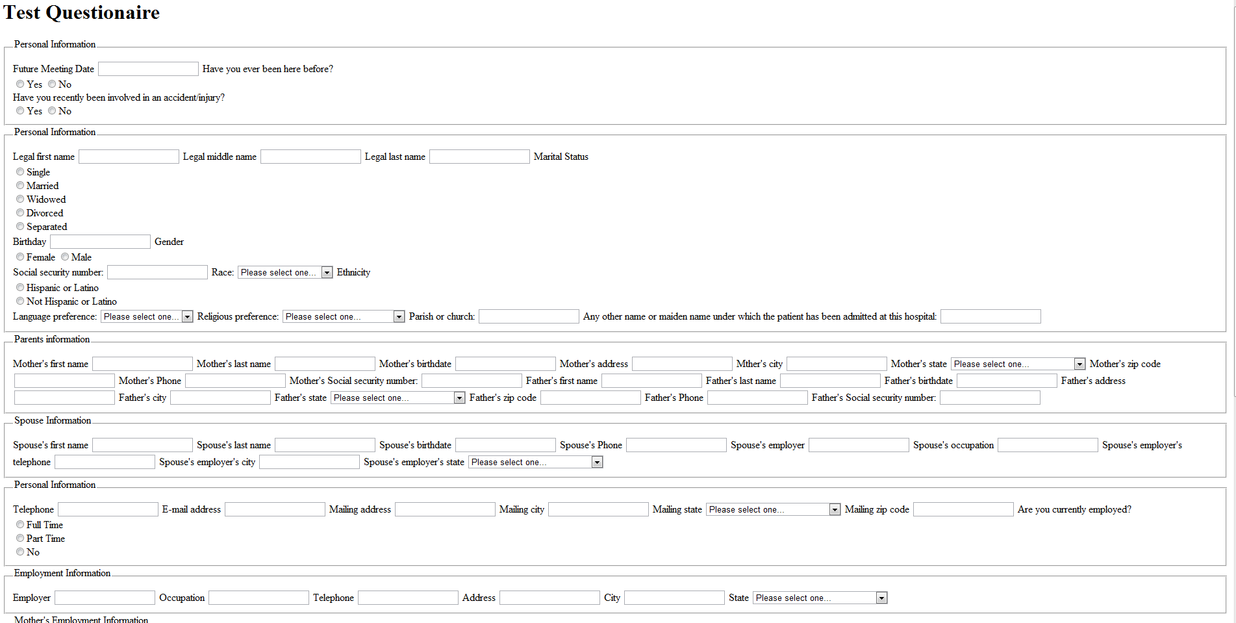Select "Yes" for have you been here before

pyautogui.click(x=20, y=84)
